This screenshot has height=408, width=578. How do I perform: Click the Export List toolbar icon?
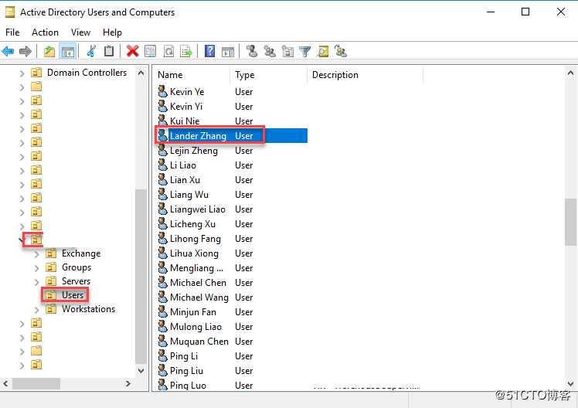click(186, 51)
